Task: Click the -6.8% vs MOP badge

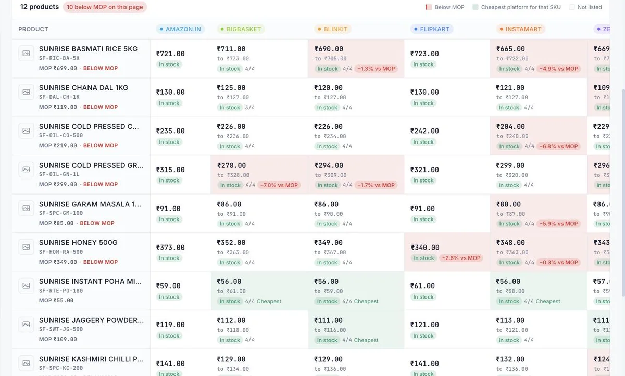Action: (x=558, y=146)
